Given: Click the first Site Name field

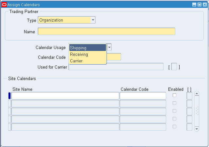Looking at the screenshot, I should tap(65, 96).
